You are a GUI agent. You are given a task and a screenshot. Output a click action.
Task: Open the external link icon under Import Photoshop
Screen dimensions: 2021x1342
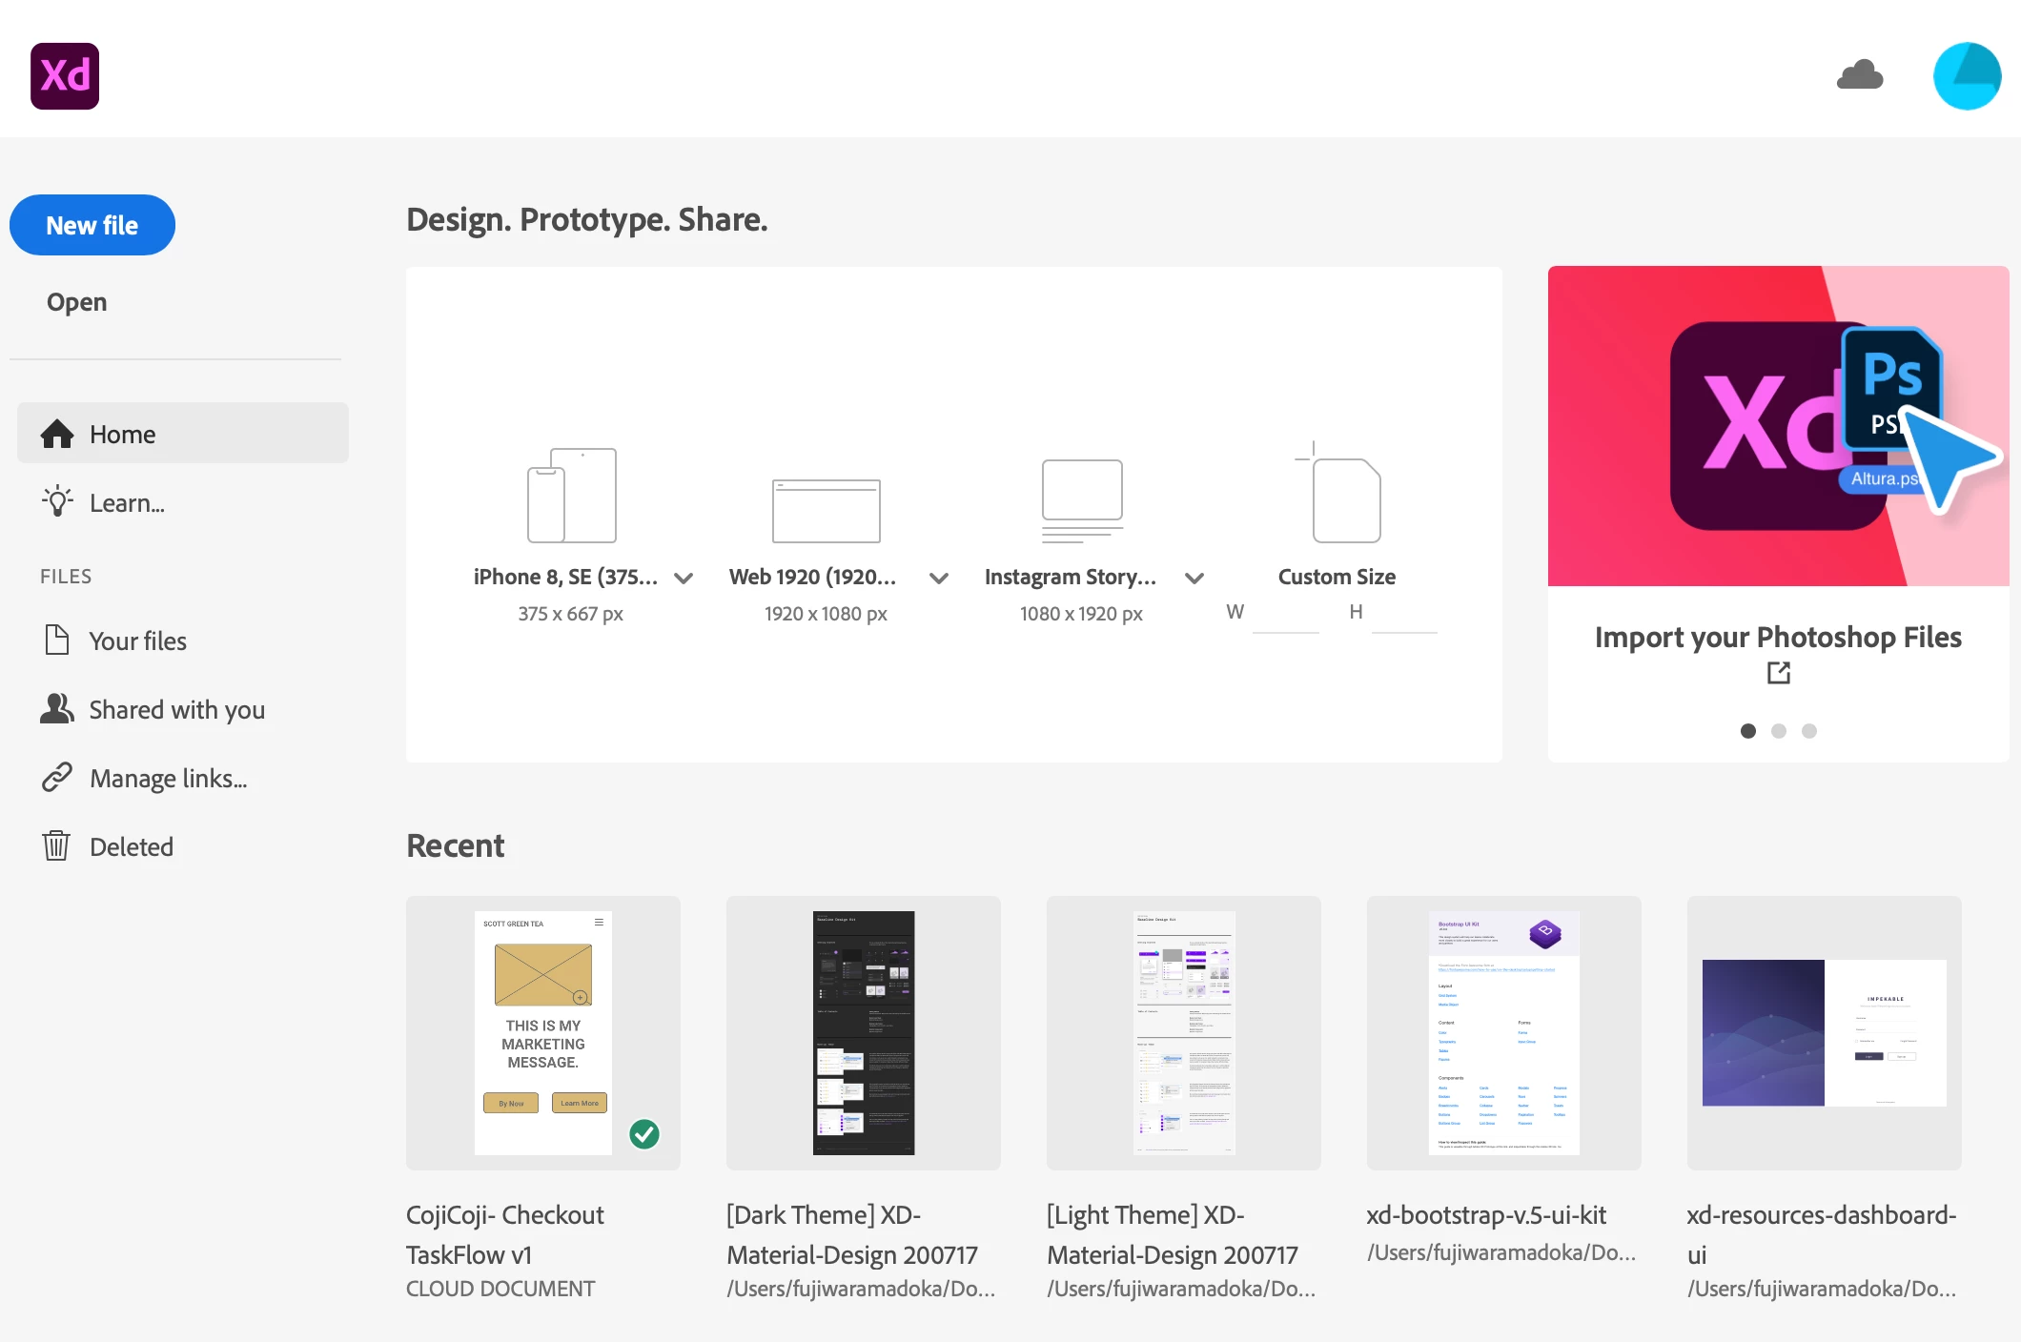pos(1778,673)
